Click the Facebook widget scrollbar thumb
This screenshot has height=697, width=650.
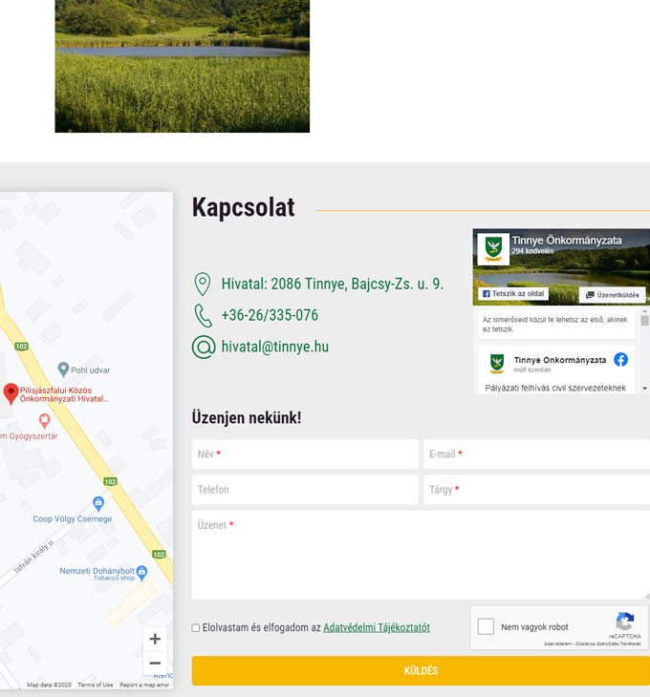pos(644,321)
